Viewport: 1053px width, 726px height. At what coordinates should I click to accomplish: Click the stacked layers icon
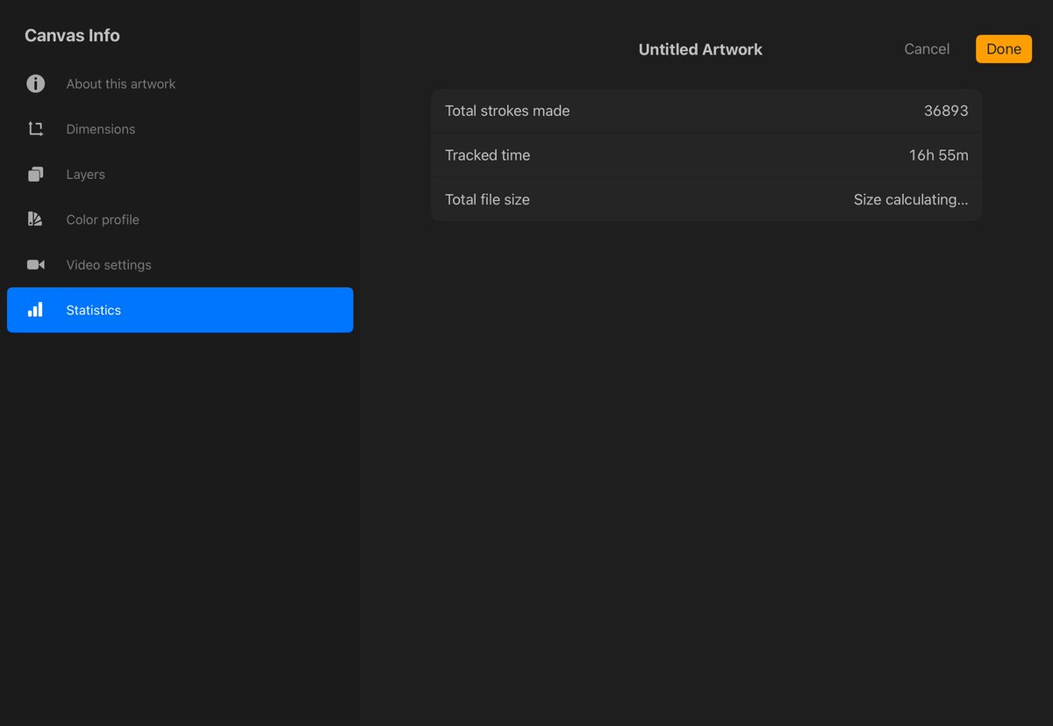point(35,174)
